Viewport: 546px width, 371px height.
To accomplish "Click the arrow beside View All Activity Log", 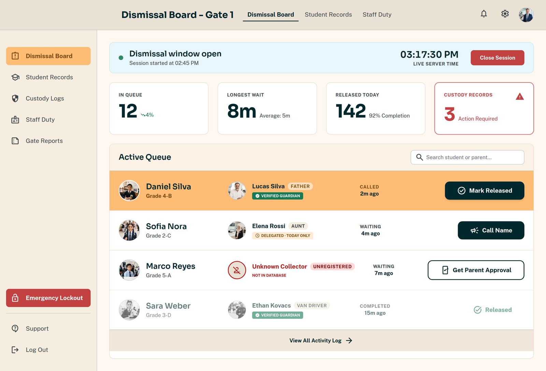I will (349, 340).
